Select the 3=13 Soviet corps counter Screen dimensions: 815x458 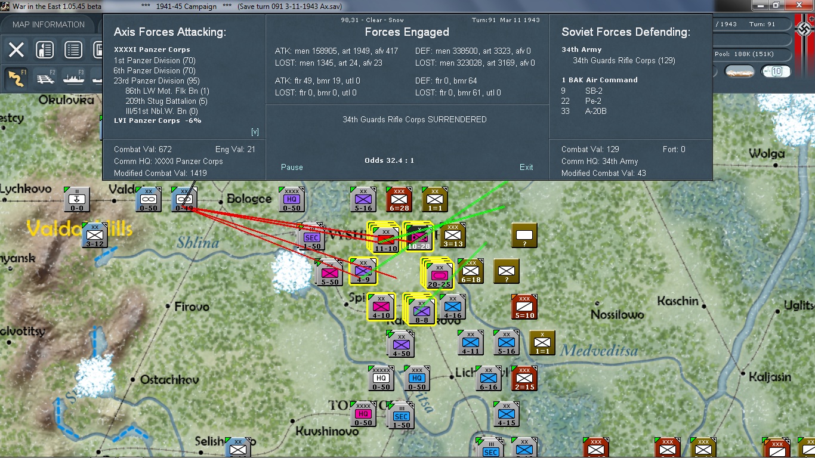click(x=453, y=234)
